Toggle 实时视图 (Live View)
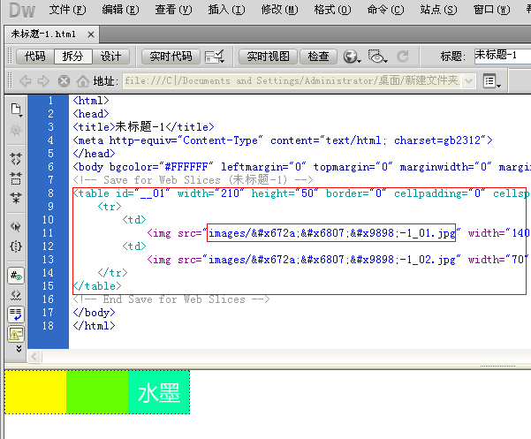This screenshot has height=439, width=531. 268,57
